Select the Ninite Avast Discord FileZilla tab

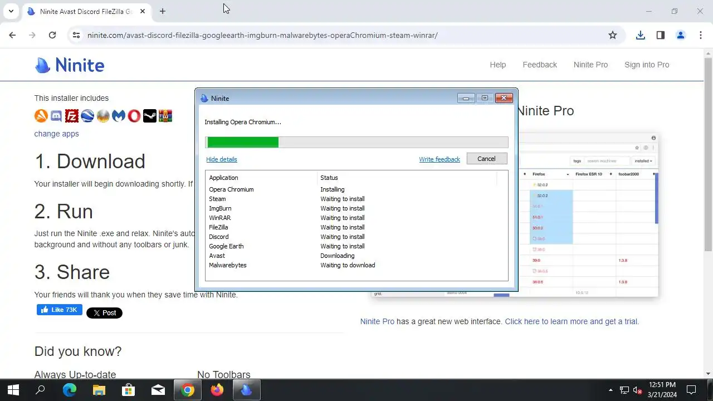click(x=86, y=11)
